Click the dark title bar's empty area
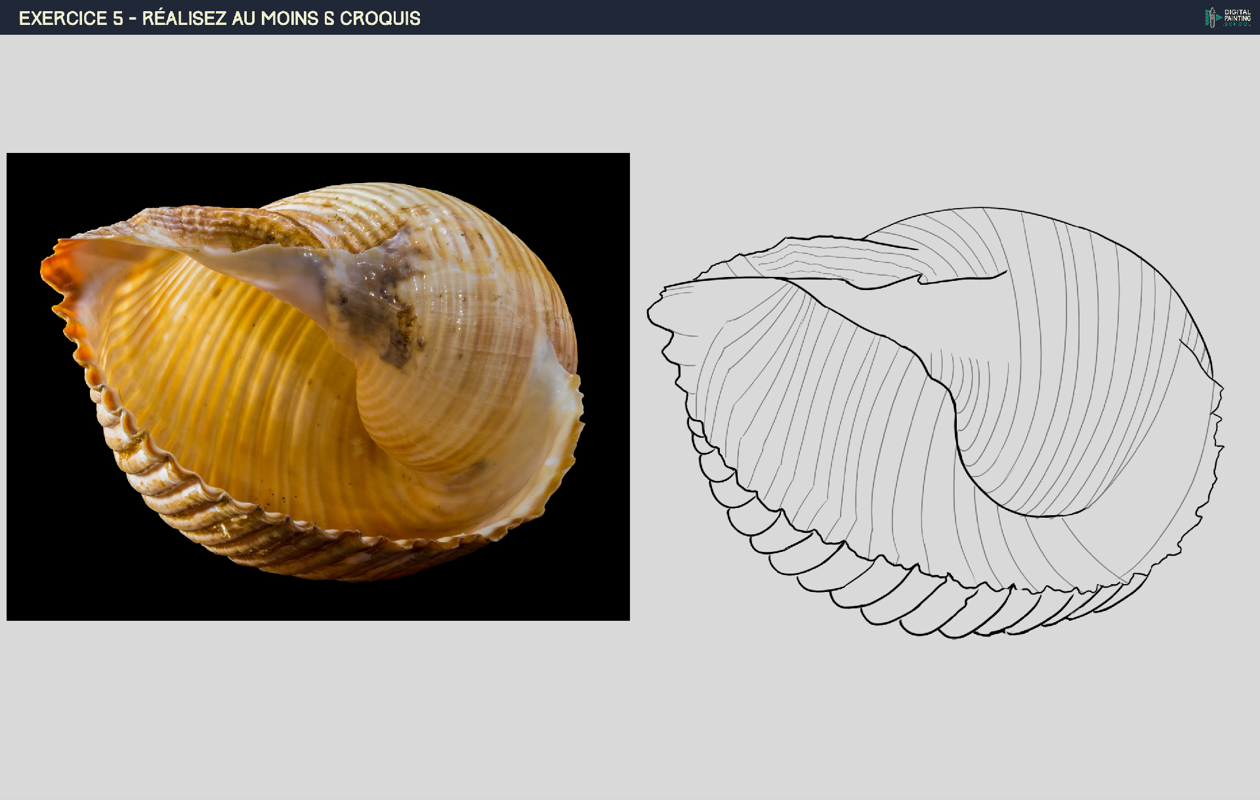 pos(787,18)
